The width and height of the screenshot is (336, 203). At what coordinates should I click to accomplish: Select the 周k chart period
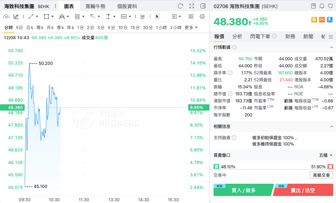[40, 28]
